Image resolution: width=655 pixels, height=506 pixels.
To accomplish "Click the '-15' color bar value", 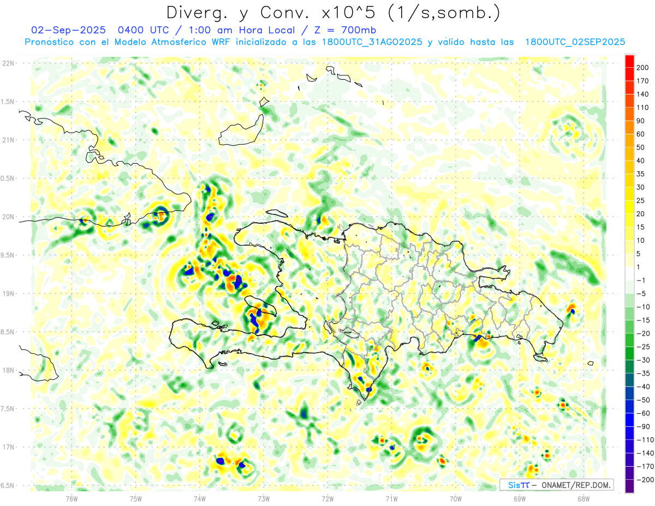I will [x=643, y=320].
